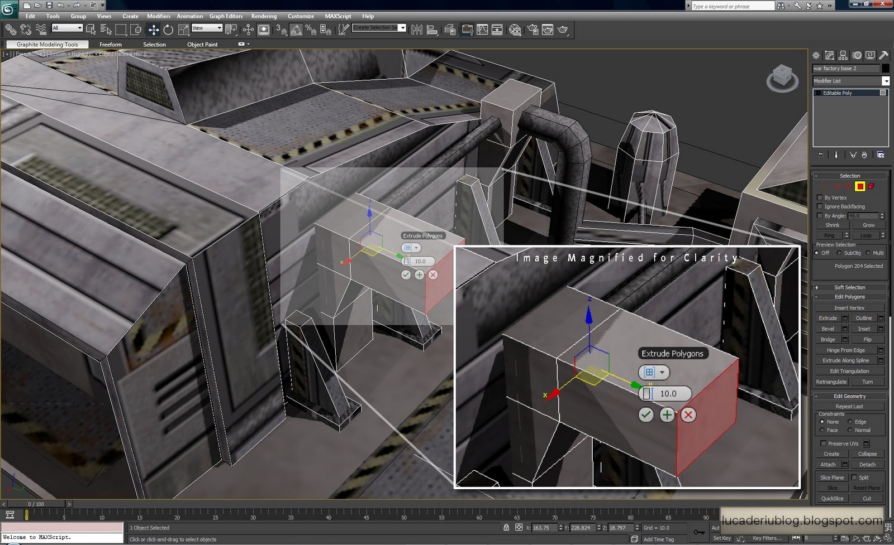
Task: Enable the Ignore Backfacing checkbox
Action: [820, 206]
